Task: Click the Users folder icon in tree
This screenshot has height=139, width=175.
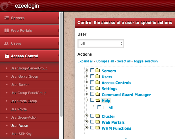Action: point(98,76)
